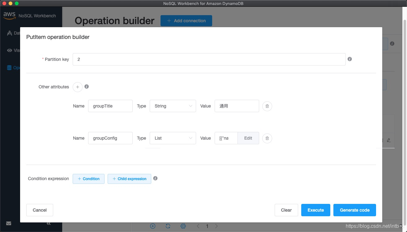
Task: Click the PutItem operation builder title
Action: click(x=58, y=37)
